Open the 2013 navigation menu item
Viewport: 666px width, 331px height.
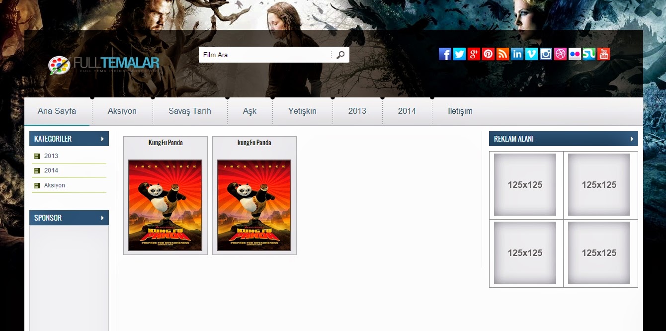pyautogui.click(x=357, y=111)
